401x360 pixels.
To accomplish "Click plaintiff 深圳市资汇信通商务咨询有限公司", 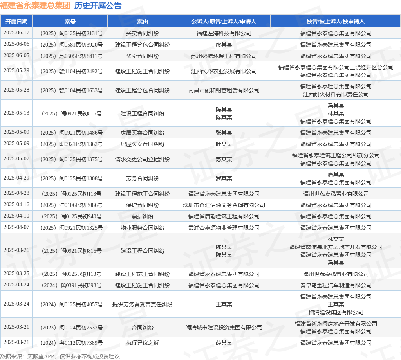I will pyautogui.click(x=224, y=205).
